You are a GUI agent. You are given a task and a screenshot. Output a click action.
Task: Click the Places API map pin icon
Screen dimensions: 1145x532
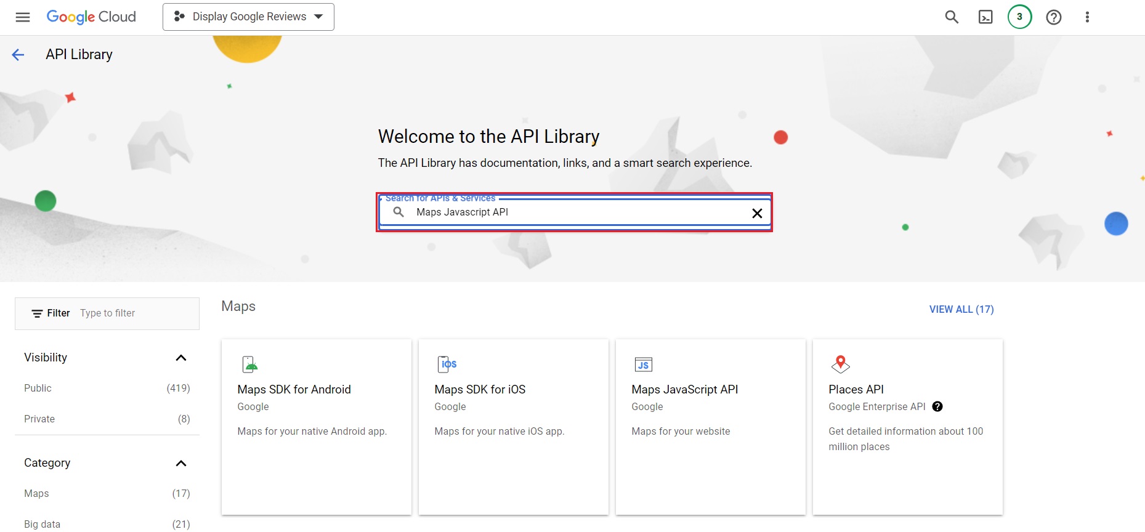click(x=840, y=364)
